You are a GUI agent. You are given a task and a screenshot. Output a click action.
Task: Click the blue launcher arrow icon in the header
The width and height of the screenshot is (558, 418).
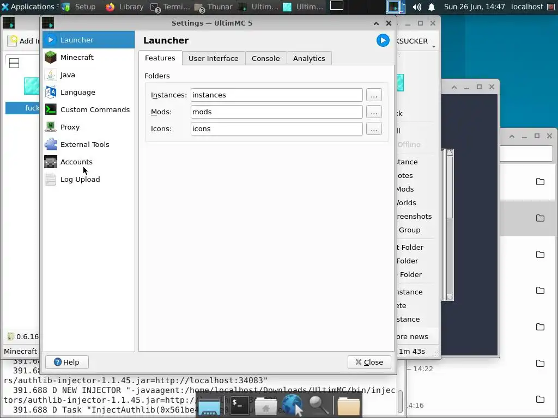(383, 40)
